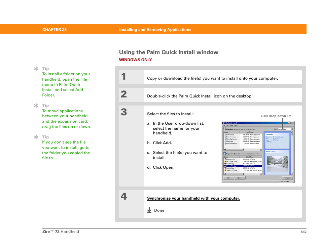Screen dimensions: 321x248
Task: Click the Remove button
Action: (x=240, y=178)
